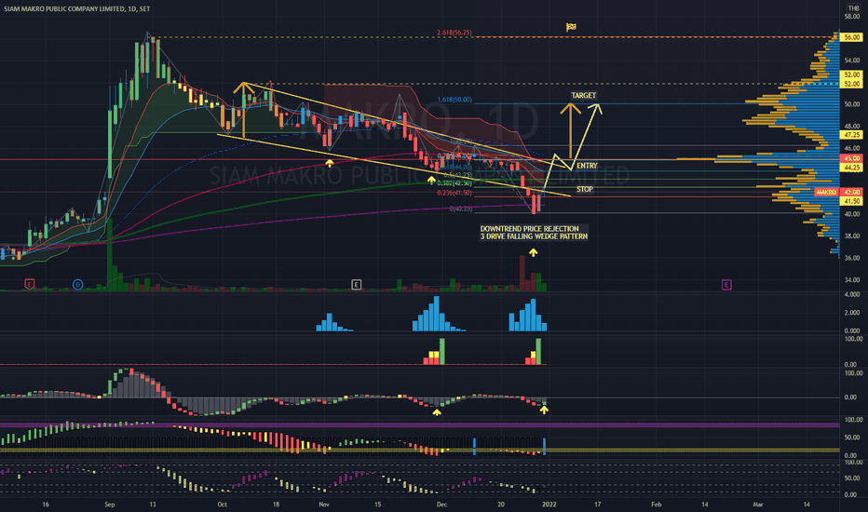Open the gray E earnings marker
The width and height of the screenshot is (868, 512).
[357, 285]
